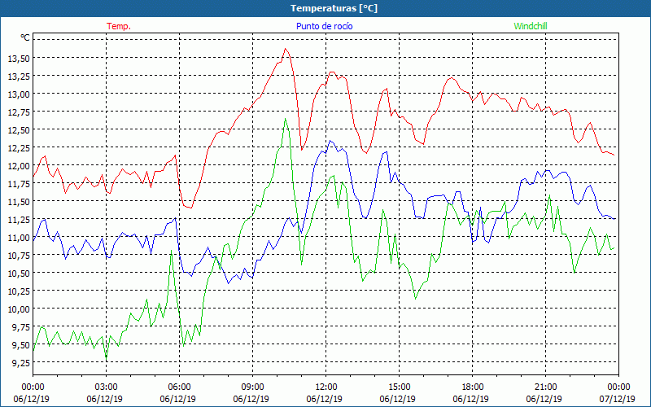This screenshot has height=407, width=651.
Task: Click the 11,25 y-axis value
Action: [19, 220]
